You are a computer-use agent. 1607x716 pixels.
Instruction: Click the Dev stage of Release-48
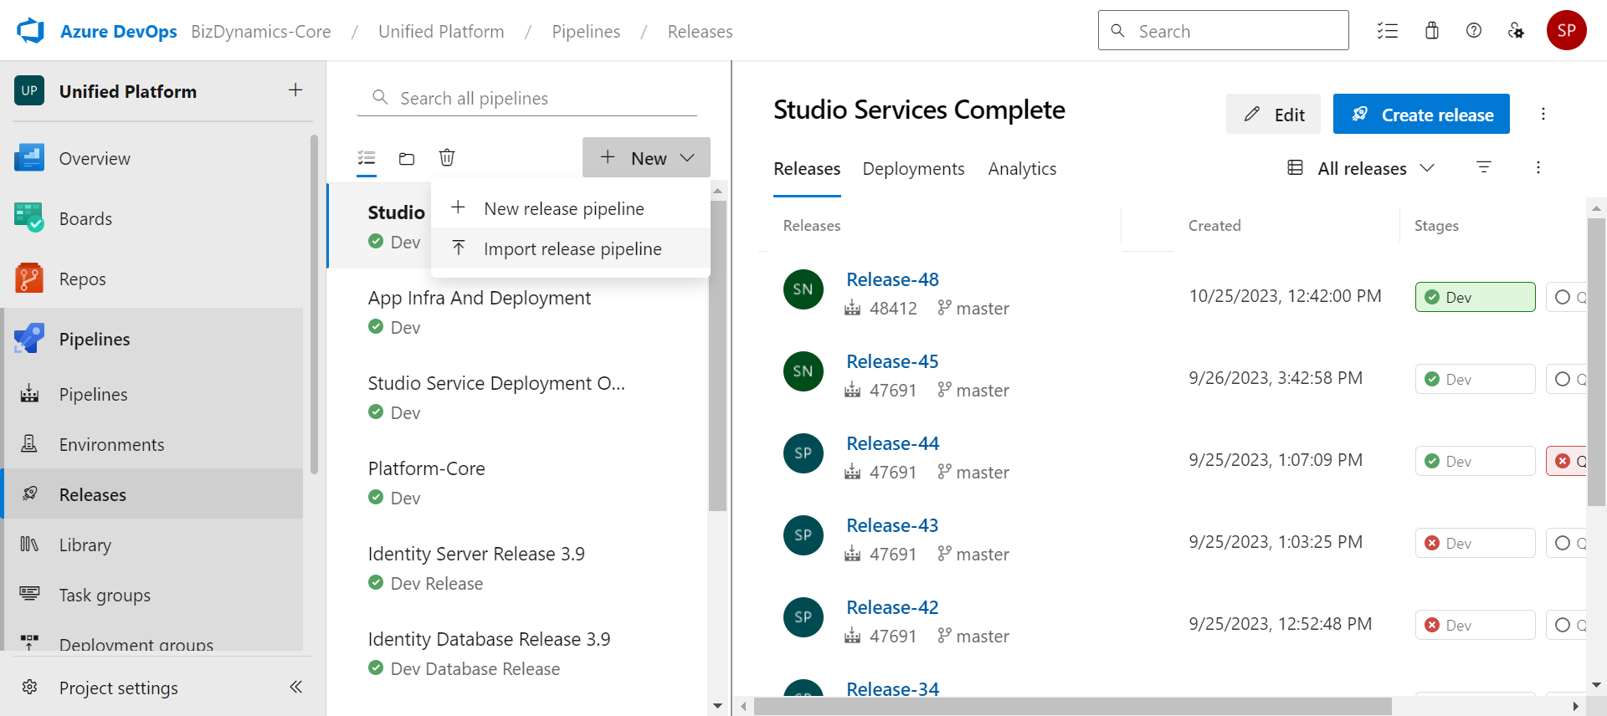(1476, 297)
